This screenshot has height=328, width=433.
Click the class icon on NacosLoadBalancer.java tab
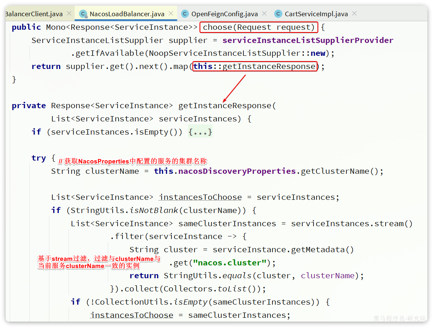point(83,14)
